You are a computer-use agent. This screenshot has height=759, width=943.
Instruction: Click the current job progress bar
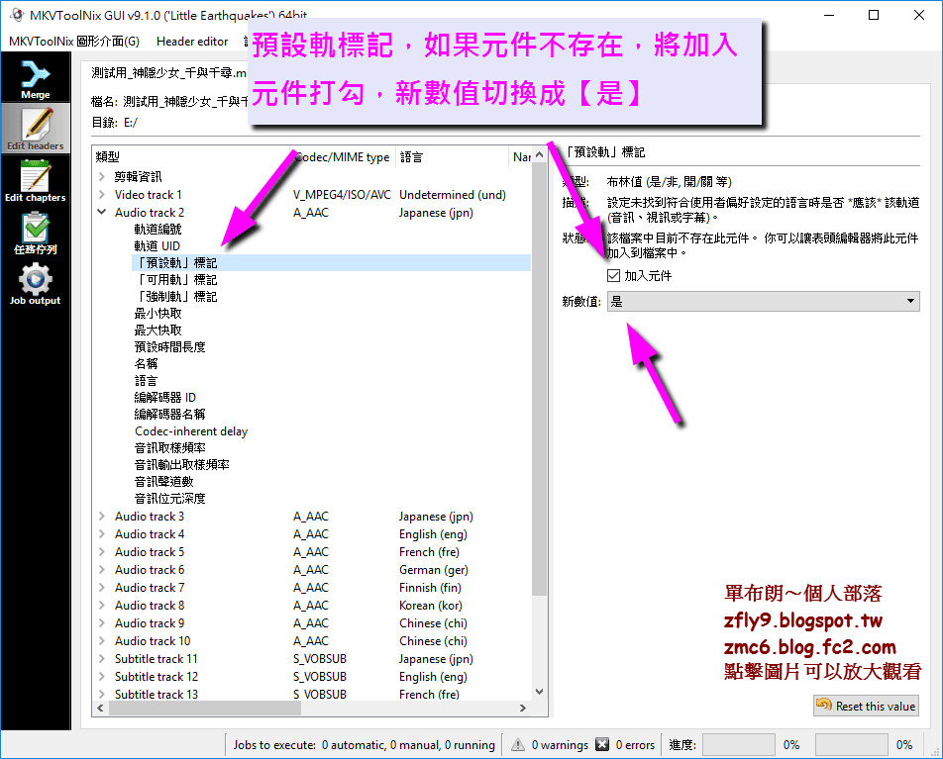(739, 744)
